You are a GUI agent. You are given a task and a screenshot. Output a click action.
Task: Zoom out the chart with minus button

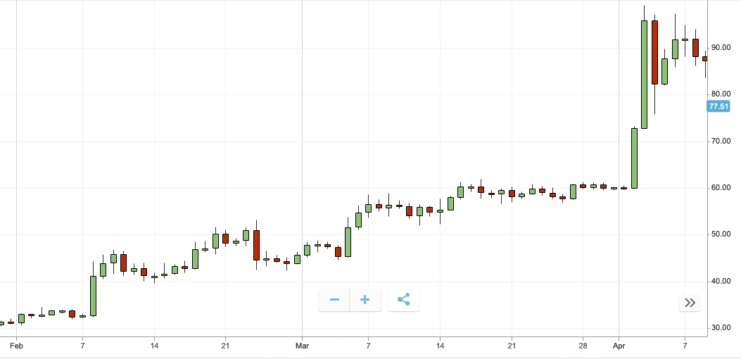(334, 300)
